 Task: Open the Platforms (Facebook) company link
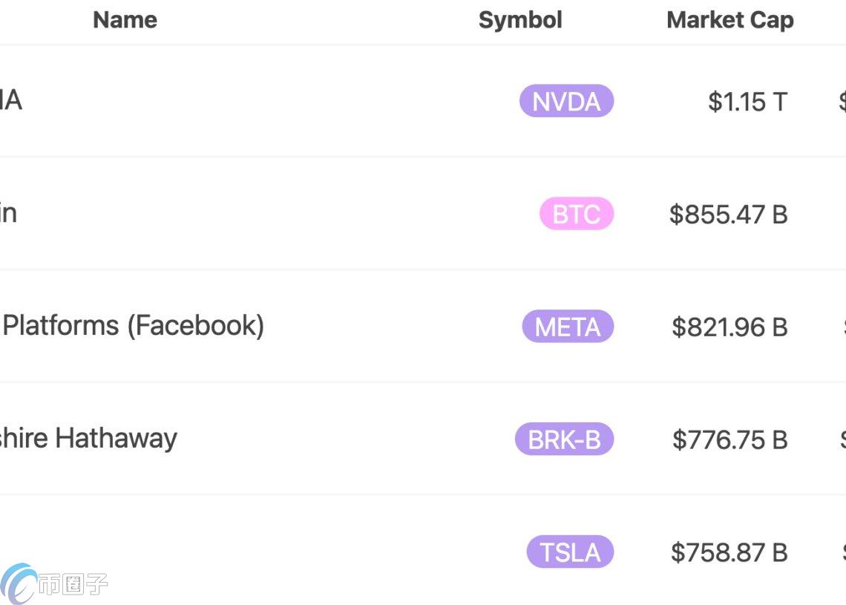[x=134, y=326]
